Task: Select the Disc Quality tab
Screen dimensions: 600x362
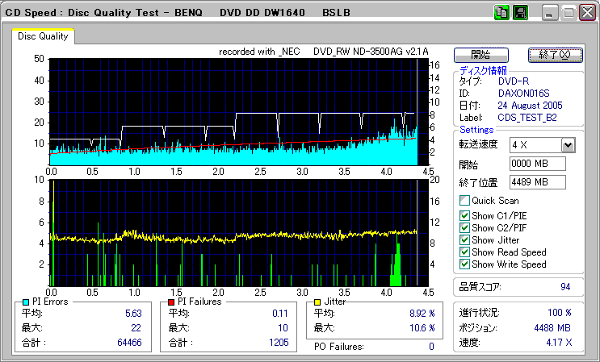Action: pos(44,36)
